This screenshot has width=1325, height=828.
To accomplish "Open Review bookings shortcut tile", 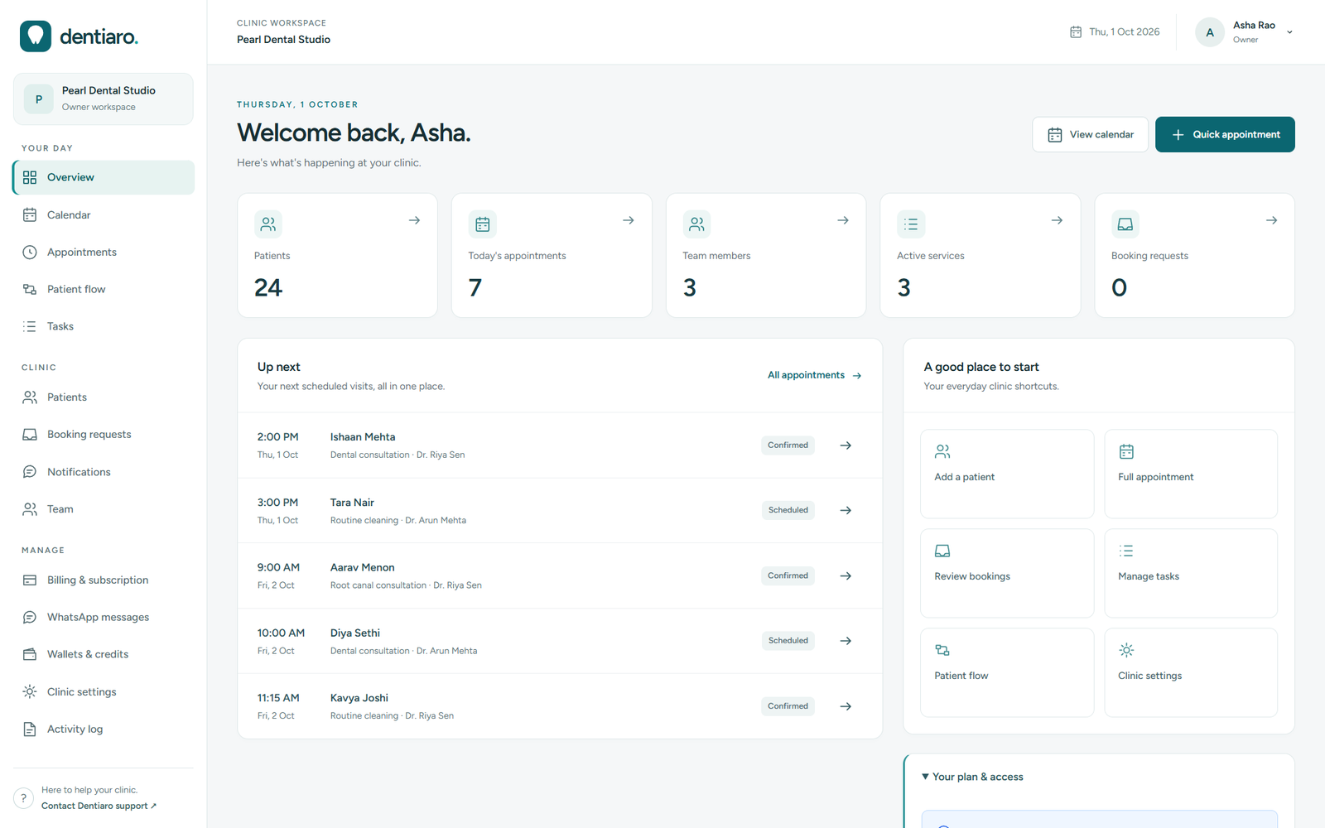I will point(1007,573).
